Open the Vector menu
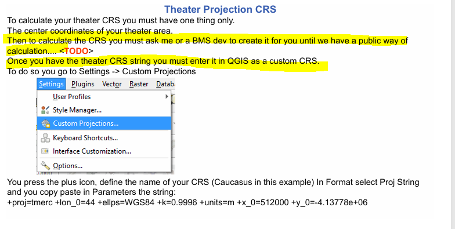This screenshot has width=455, height=229. pyautogui.click(x=111, y=84)
